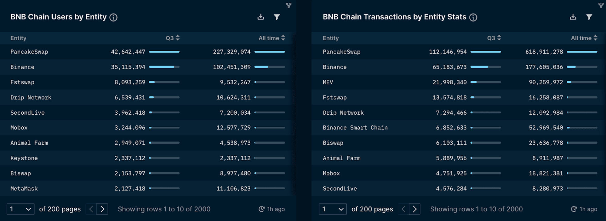
Task: Refresh icon next to 1h ago in Users panel
Action: tap(261, 209)
